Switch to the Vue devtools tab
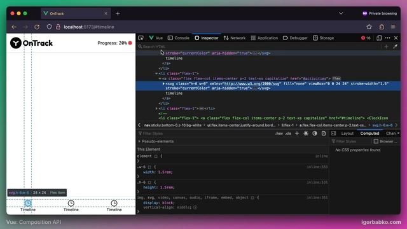Viewport: 407px width, 229px height. tap(156, 38)
